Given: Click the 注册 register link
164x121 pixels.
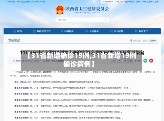Looking at the screenshot, I should [156, 2].
